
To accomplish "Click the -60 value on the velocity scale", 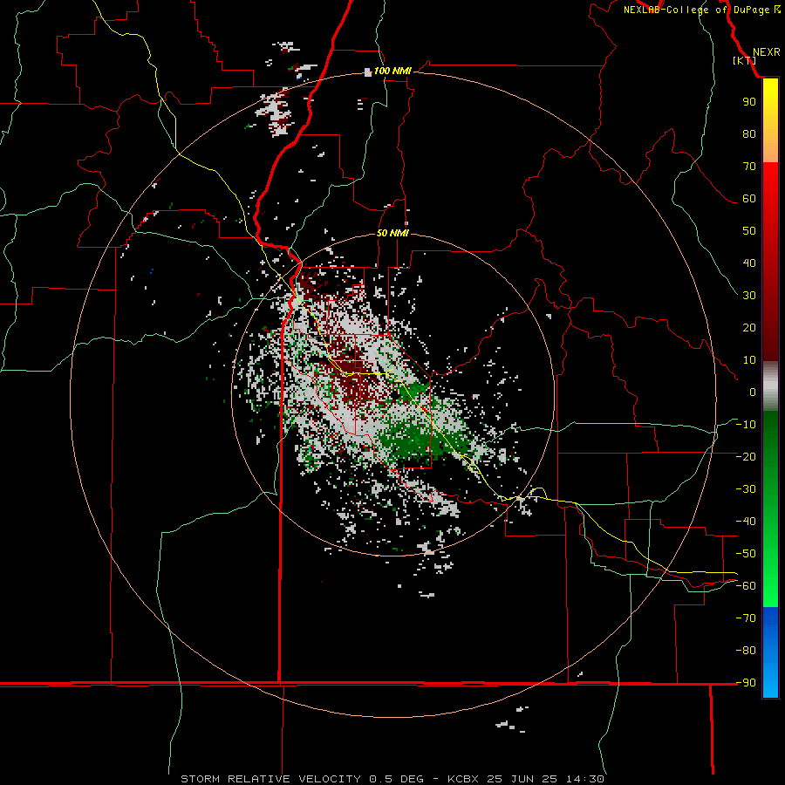I will click(746, 586).
